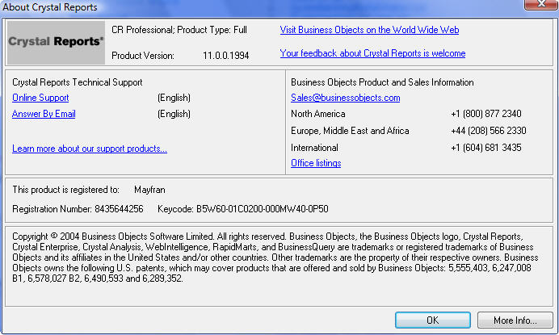Image resolution: width=559 pixels, height=335 pixels.
Task: Click the Crystal Reports logo image
Action: click(x=56, y=43)
